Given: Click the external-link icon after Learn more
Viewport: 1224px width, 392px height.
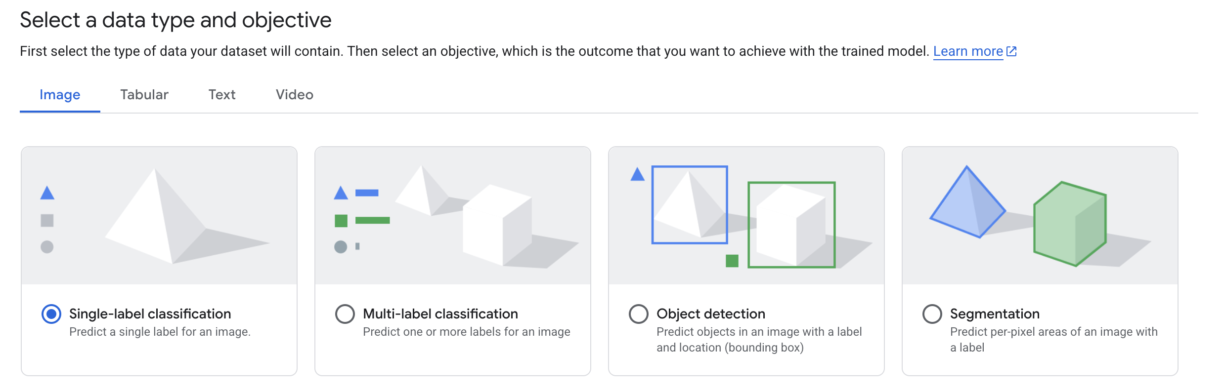Looking at the screenshot, I should pos(1011,50).
